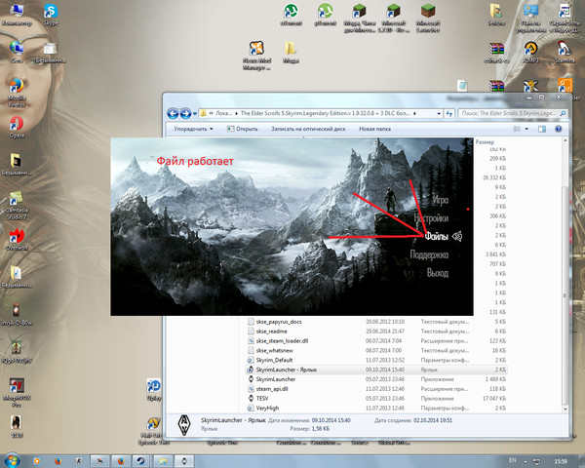Open the Media Player taskbar icon

pos(37,461)
